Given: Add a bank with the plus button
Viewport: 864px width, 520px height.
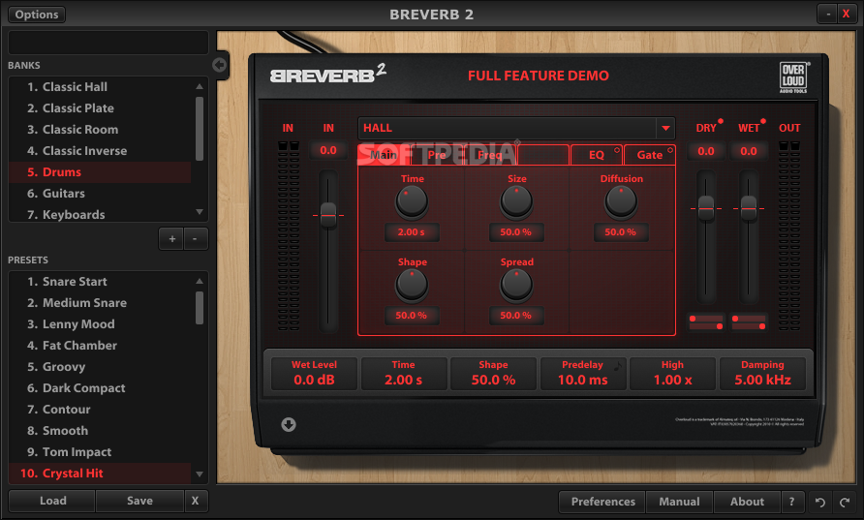Looking at the screenshot, I should pyautogui.click(x=171, y=239).
